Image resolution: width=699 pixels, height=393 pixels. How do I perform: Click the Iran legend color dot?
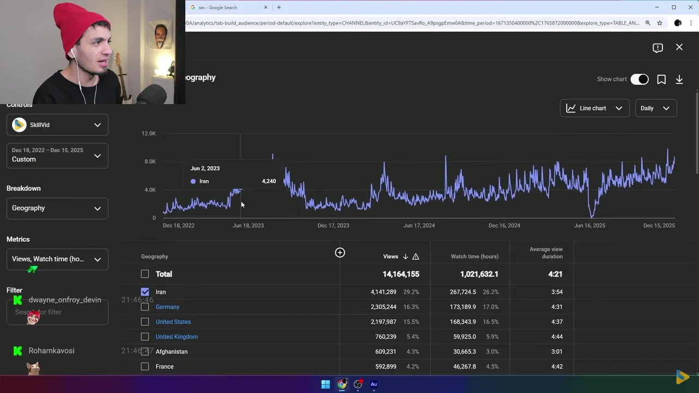[x=193, y=181]
